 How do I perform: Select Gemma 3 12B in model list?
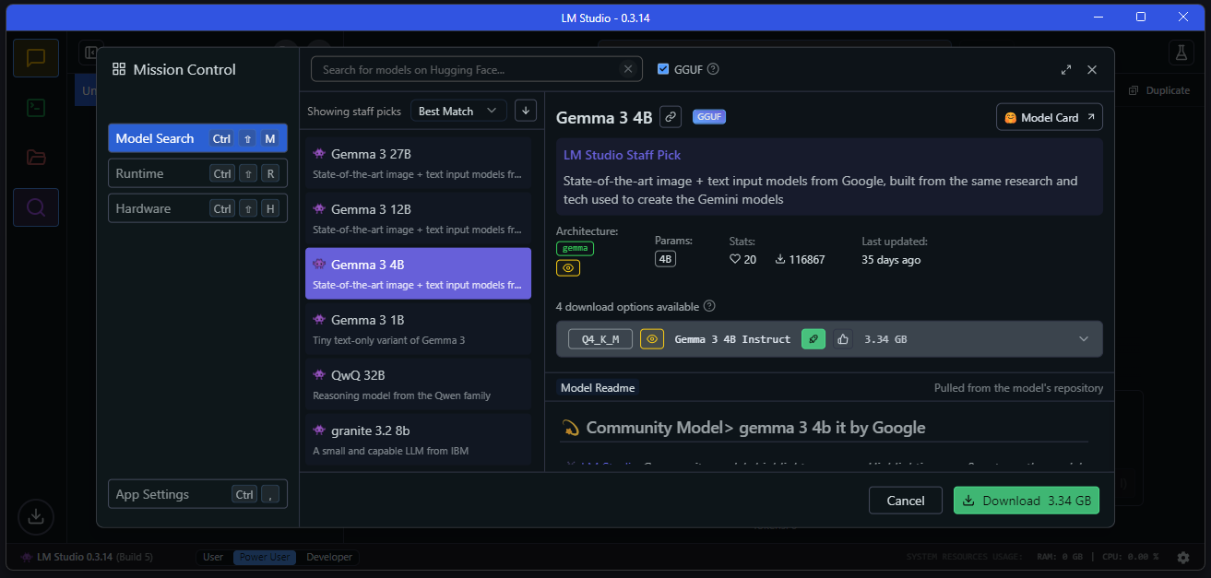[418, 218]
